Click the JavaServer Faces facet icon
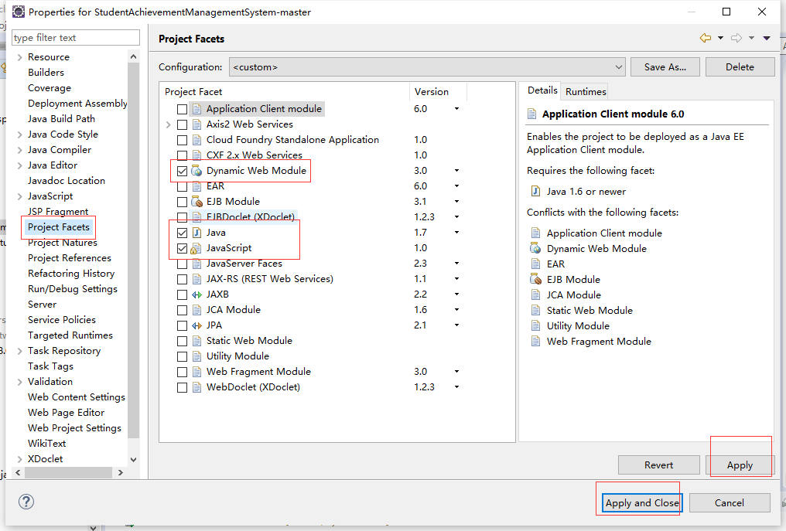 tap(197, 264)
